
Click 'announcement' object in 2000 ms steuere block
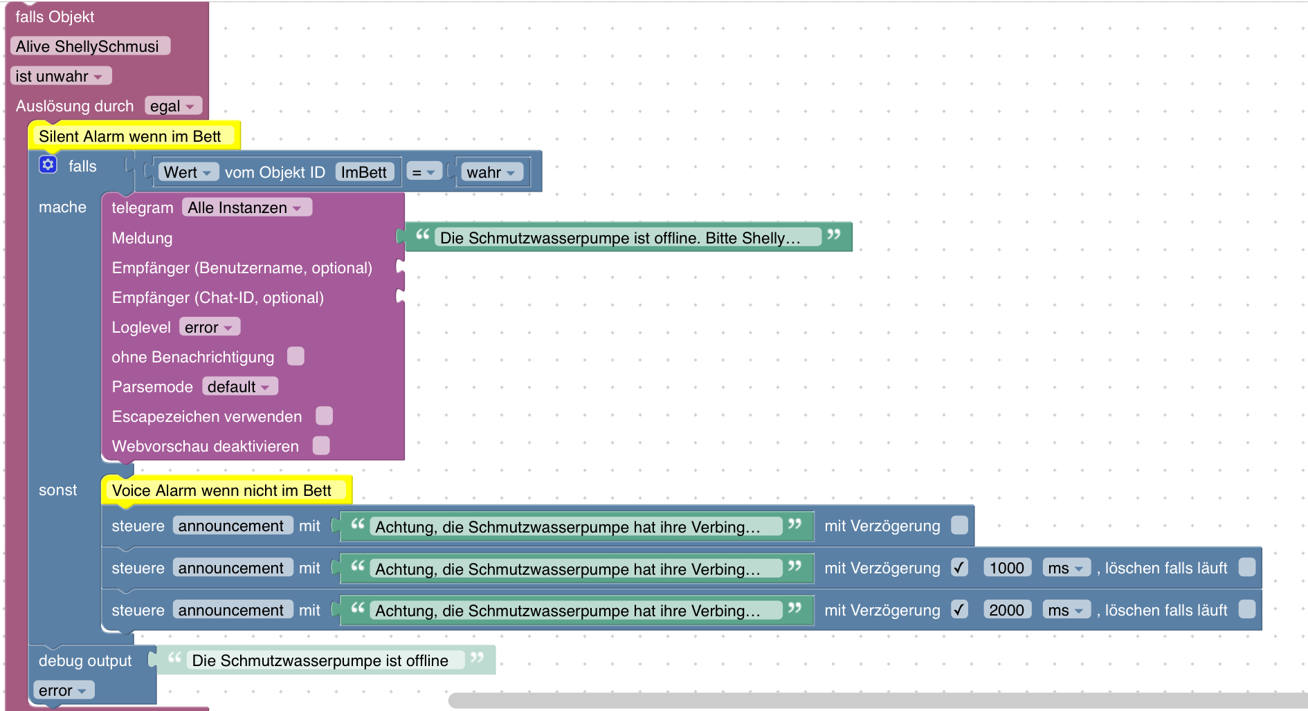click(233, 610)
